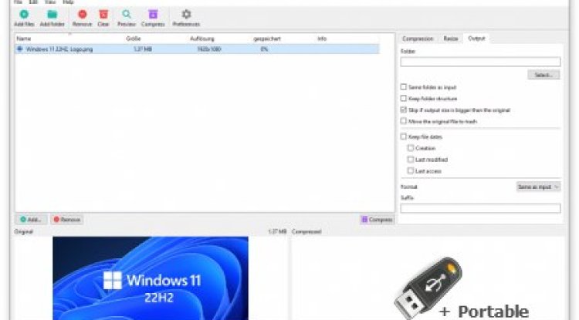Click the Compress button below the file list
This screenshot has height=320, width=579.
(x=377, y=219)
